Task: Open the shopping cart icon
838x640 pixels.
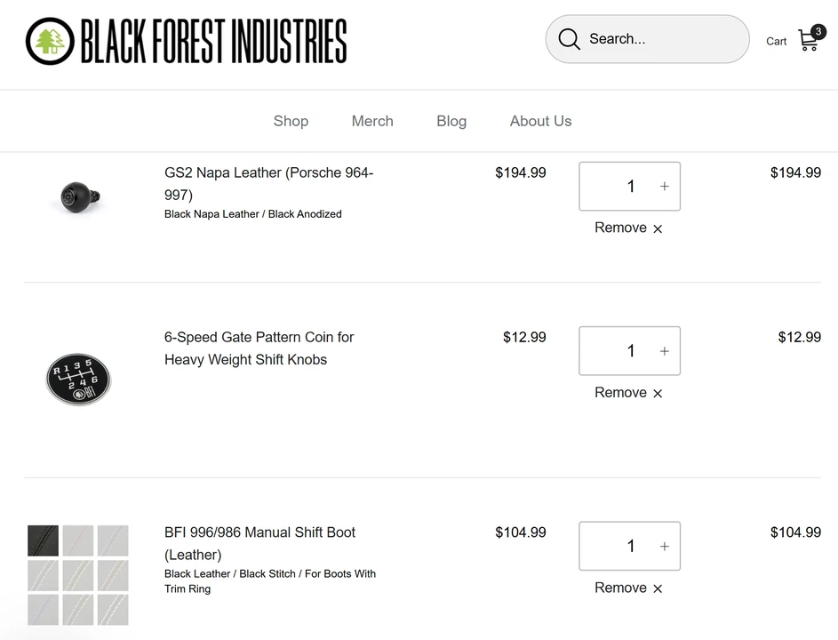Action: [x=810, y=40]
